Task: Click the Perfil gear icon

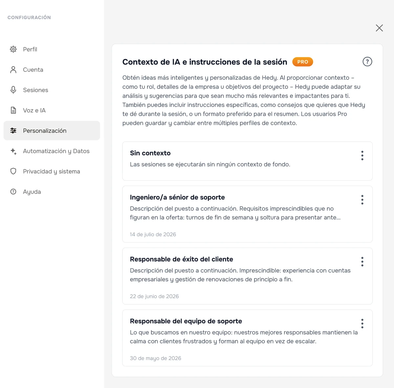Action: click(x=13, y=49)
